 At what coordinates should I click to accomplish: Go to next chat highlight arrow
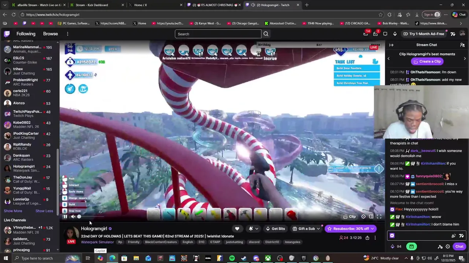(465, 58)
